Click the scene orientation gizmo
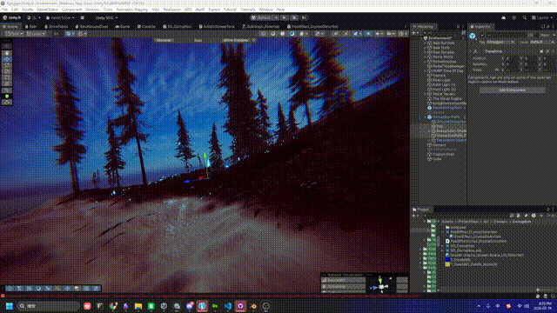 (x=380, y=286)
